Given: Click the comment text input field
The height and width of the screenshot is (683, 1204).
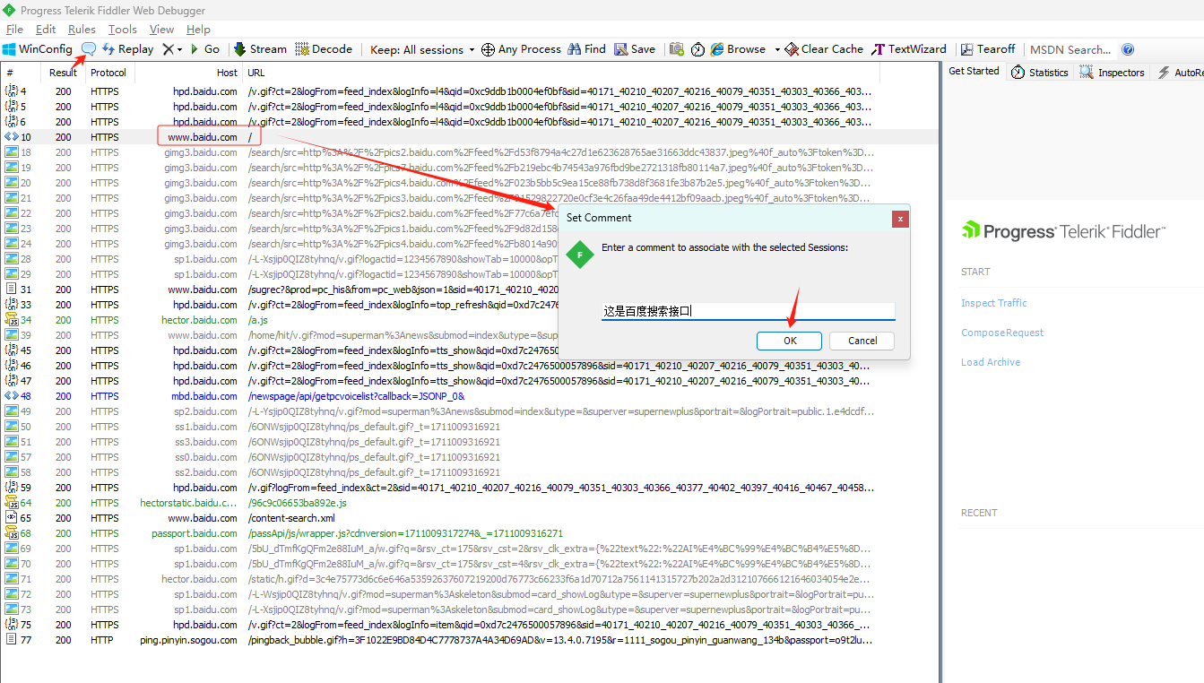Looking at the screenshot, I should (x=748, y=311).
